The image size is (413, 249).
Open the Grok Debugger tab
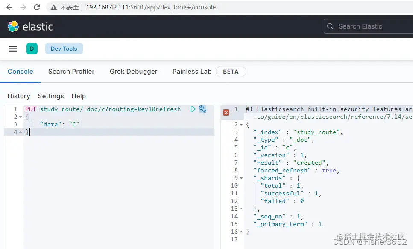pyautogui.click(x=134, y=72)
